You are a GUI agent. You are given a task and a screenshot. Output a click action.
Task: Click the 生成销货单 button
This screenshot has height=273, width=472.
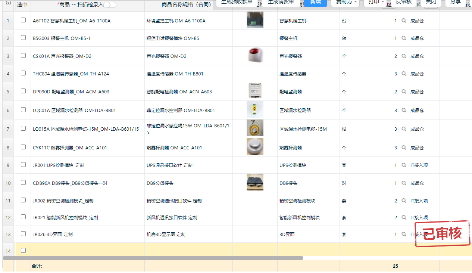[281, 2]
